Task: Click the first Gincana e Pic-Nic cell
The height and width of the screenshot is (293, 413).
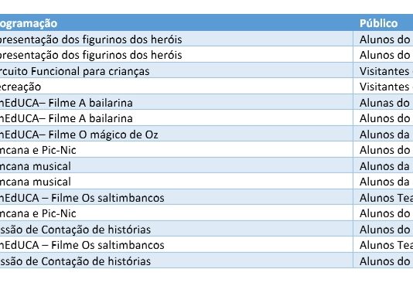Action: point(176,149)
